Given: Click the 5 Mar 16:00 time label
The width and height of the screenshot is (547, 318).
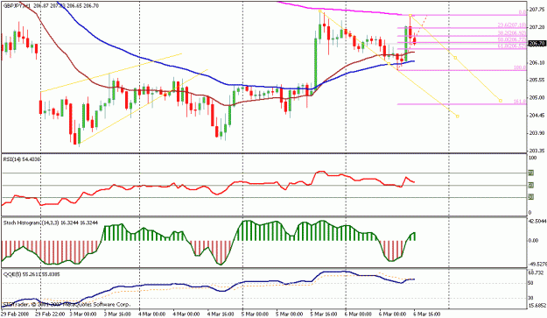Looking at the screenshot, I should coord(324,314).
